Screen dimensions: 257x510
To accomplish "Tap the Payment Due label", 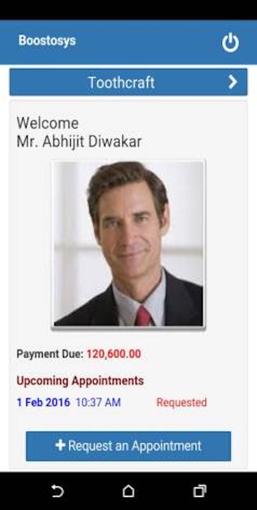I will pyautogui.click(x=50, y=354).
